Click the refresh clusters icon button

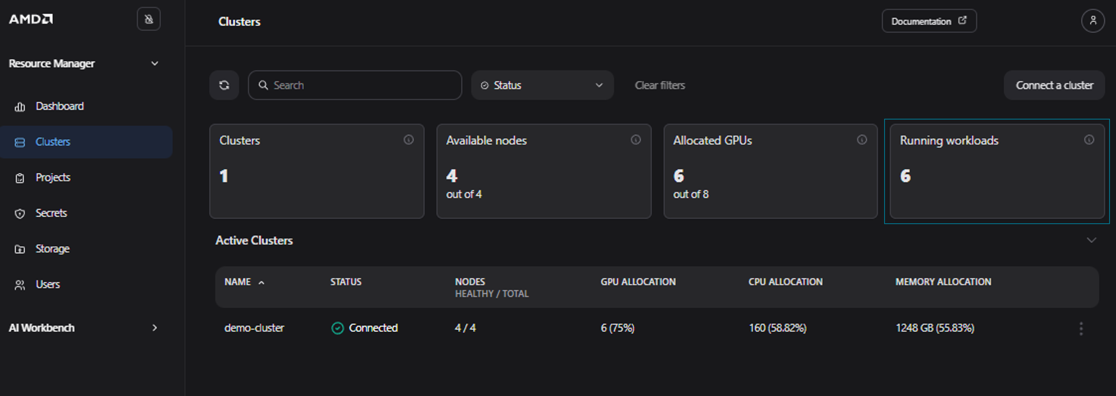pos(224,85)
